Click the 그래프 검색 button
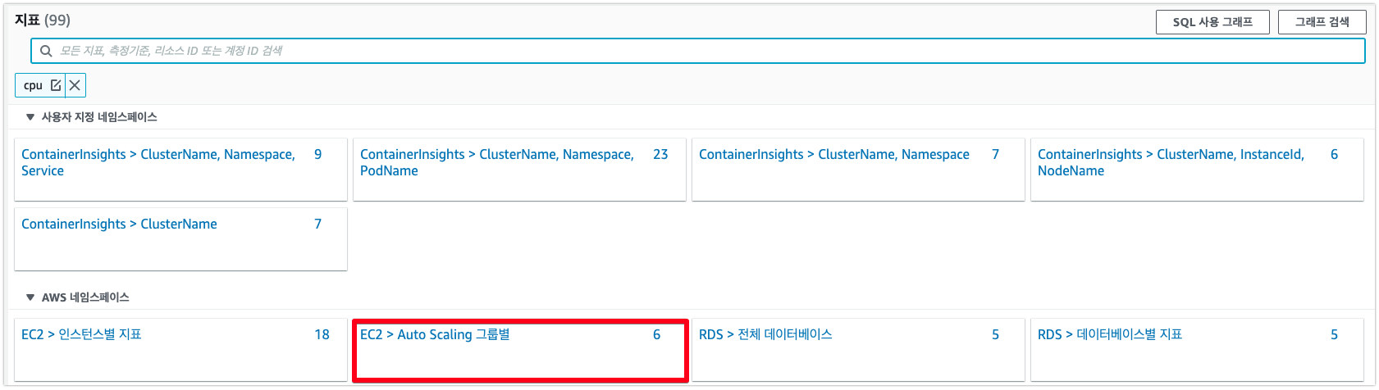The width and height of the screenshot is (1379, 390). pos(1322,22)
